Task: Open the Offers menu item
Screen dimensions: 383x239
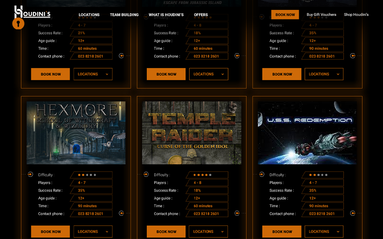Action: tap(201, 15)
